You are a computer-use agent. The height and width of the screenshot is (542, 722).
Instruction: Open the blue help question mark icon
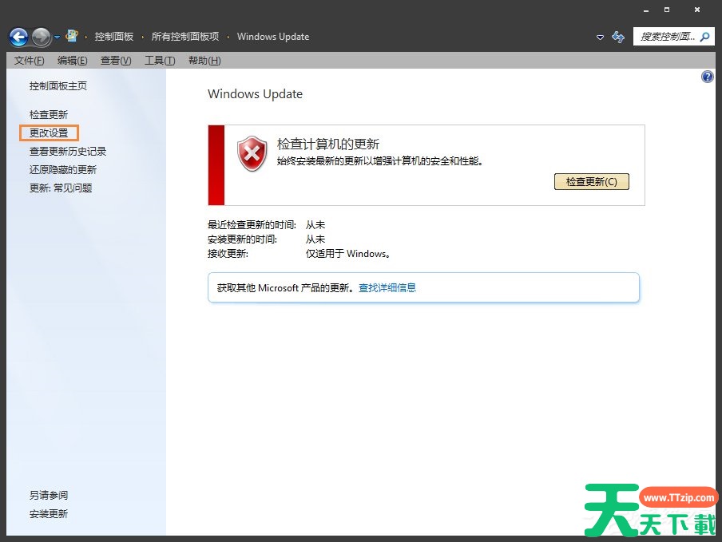(707, 77)
